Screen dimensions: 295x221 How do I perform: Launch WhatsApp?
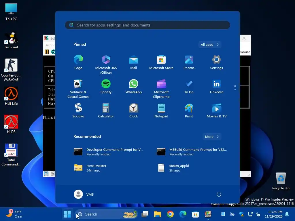[134, 87]
